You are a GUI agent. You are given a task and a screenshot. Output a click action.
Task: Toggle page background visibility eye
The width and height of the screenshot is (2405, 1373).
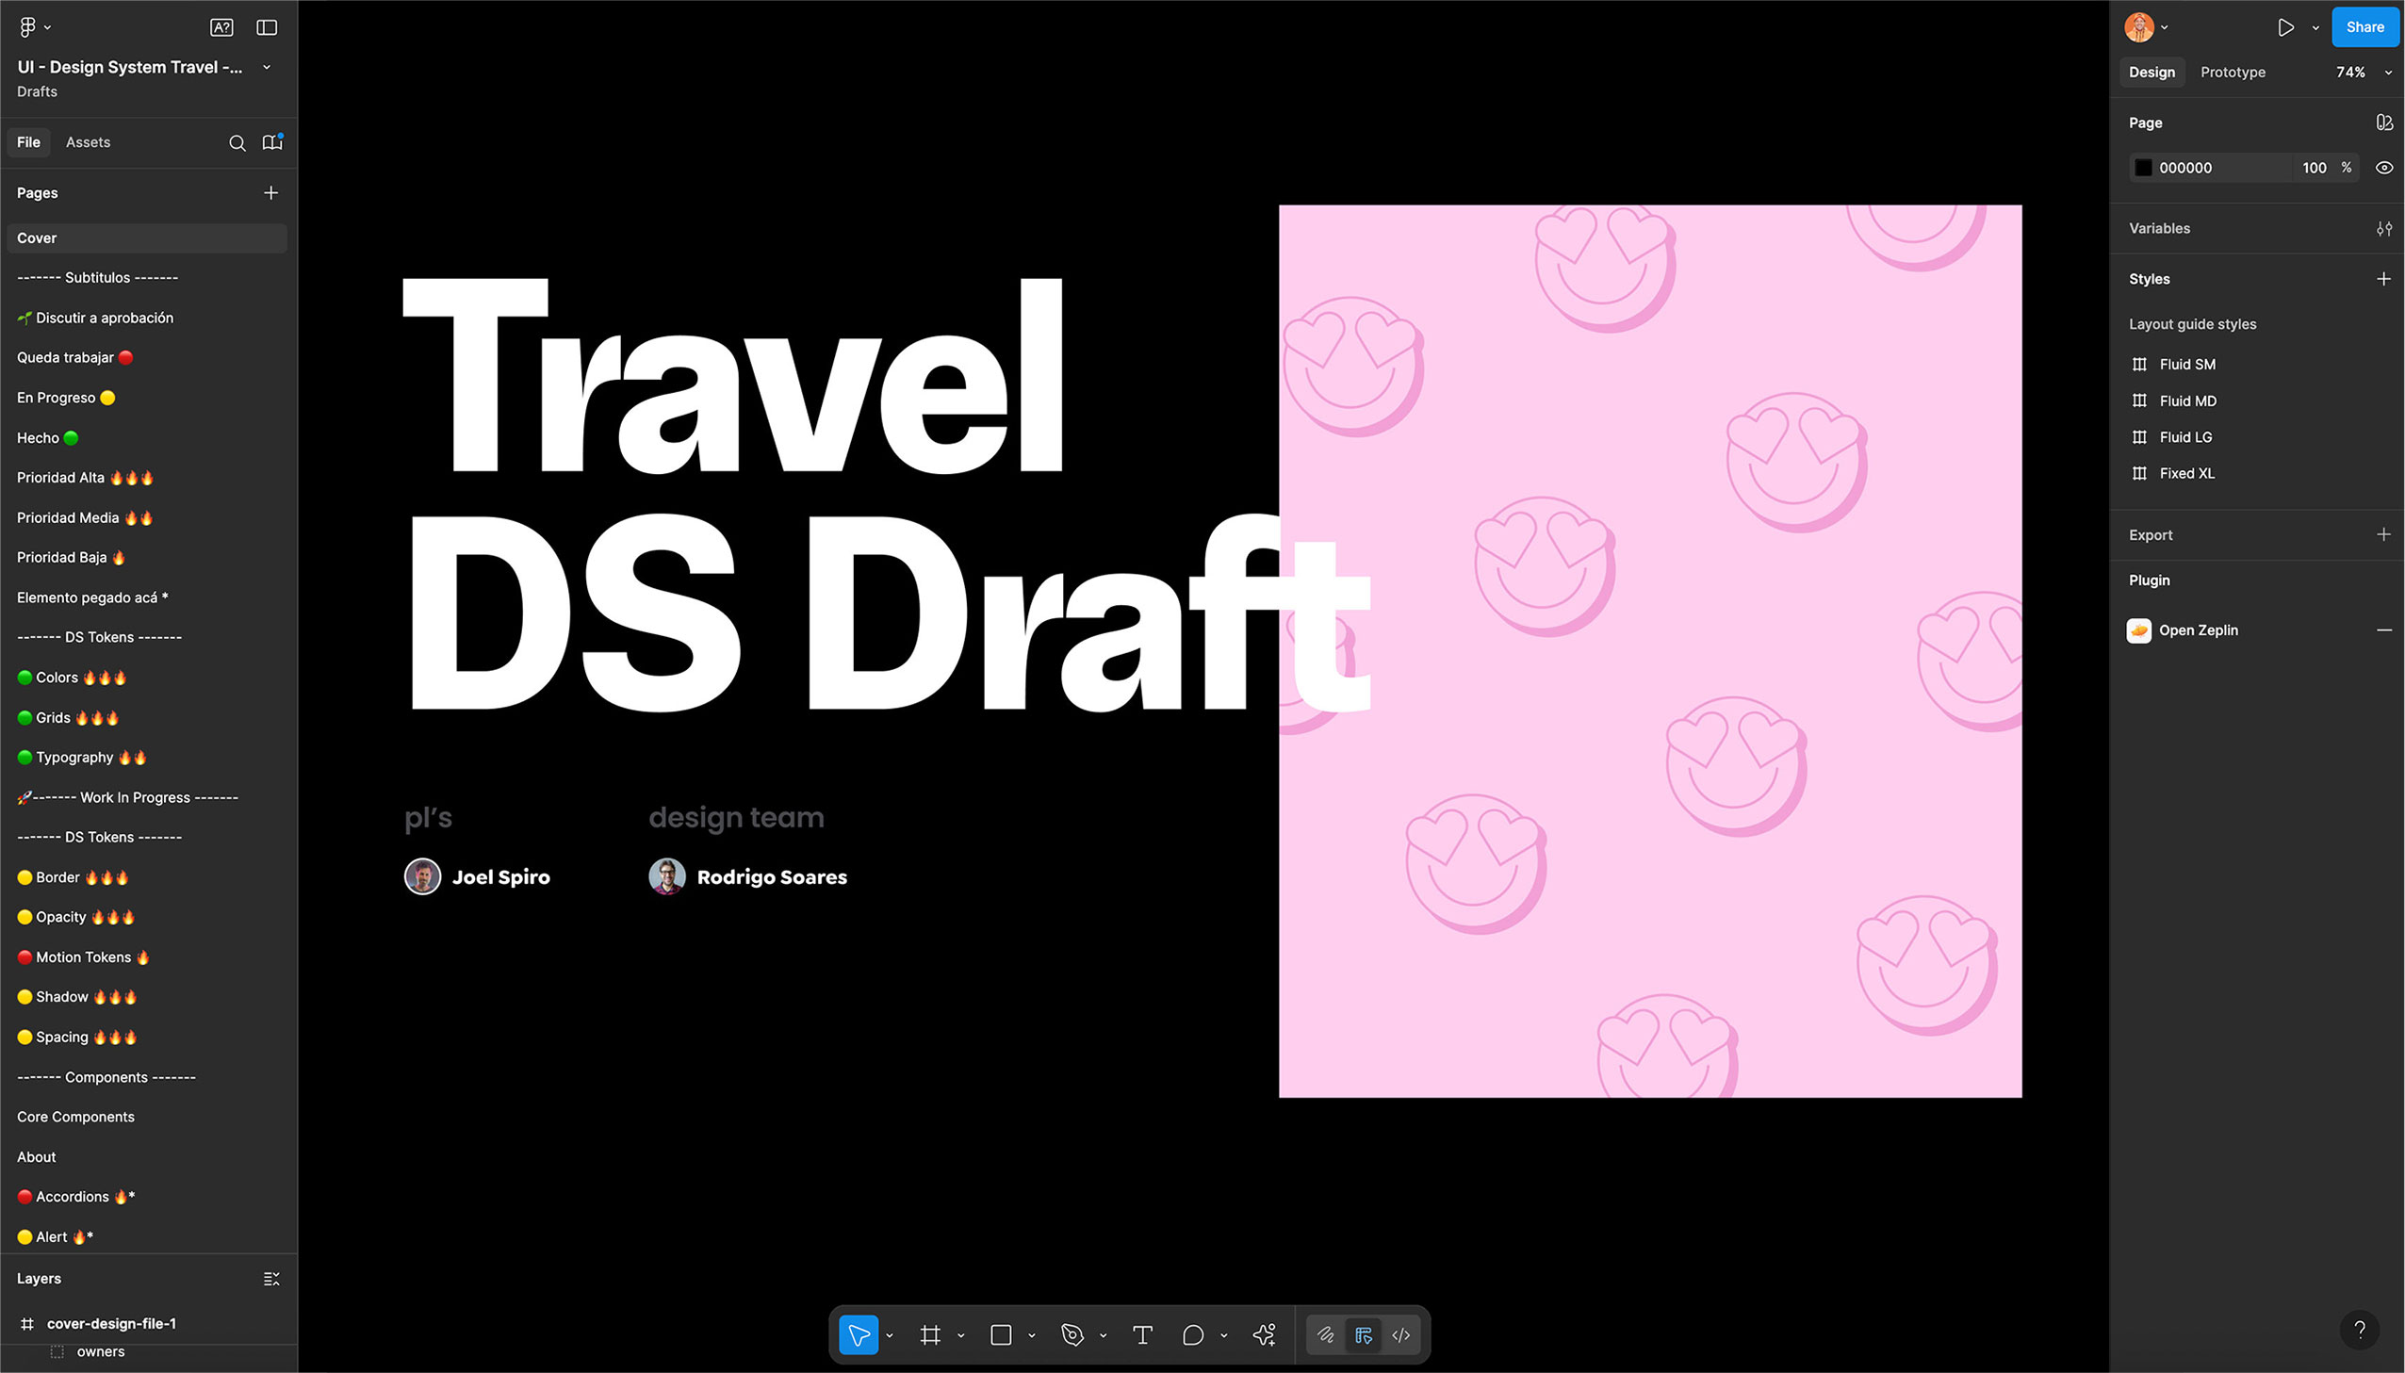[2383, 168]
